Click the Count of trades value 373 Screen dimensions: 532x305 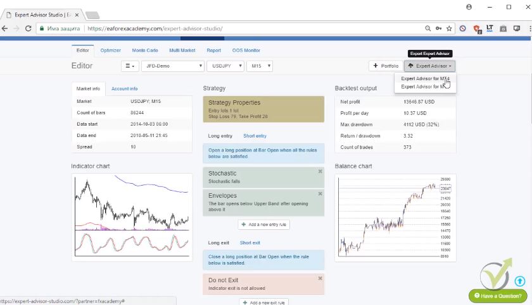pos(407,147)
